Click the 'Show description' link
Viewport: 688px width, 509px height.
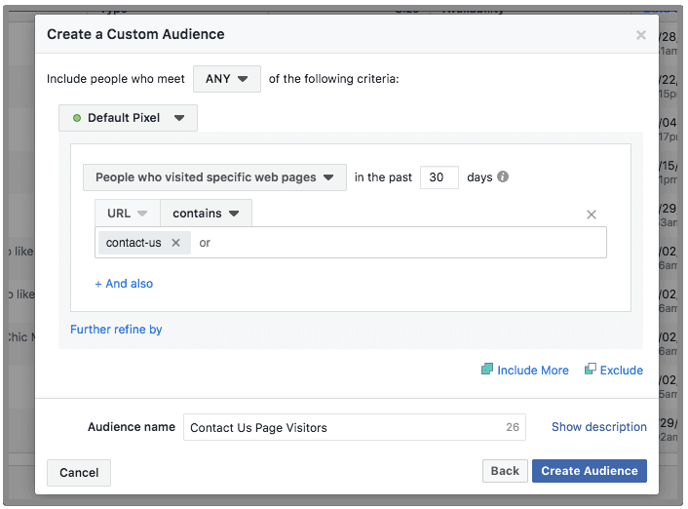599,427
